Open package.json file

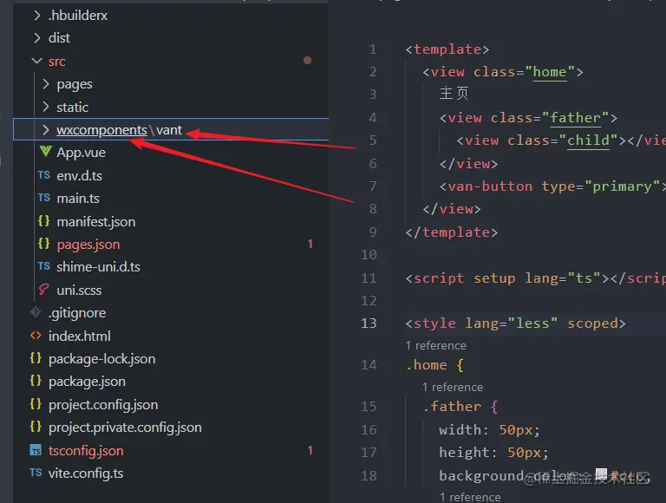[x=87, y=382]
